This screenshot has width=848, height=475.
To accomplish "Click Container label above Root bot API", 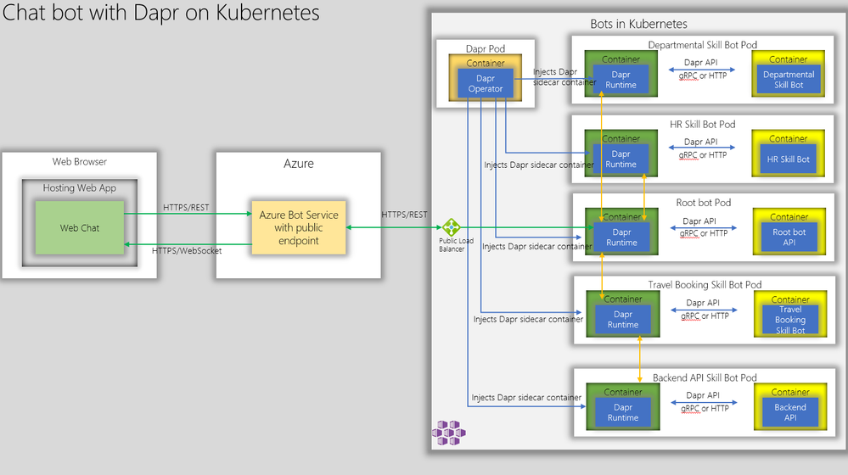I will click(789, 217).
